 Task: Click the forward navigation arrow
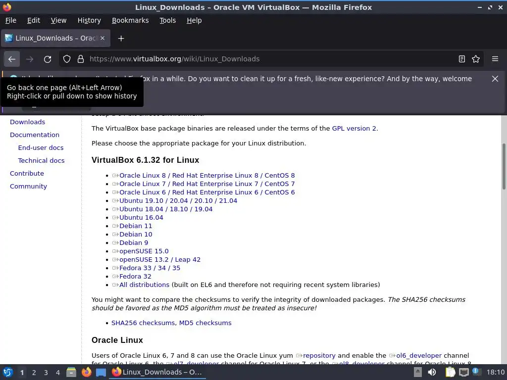point(30,59)
